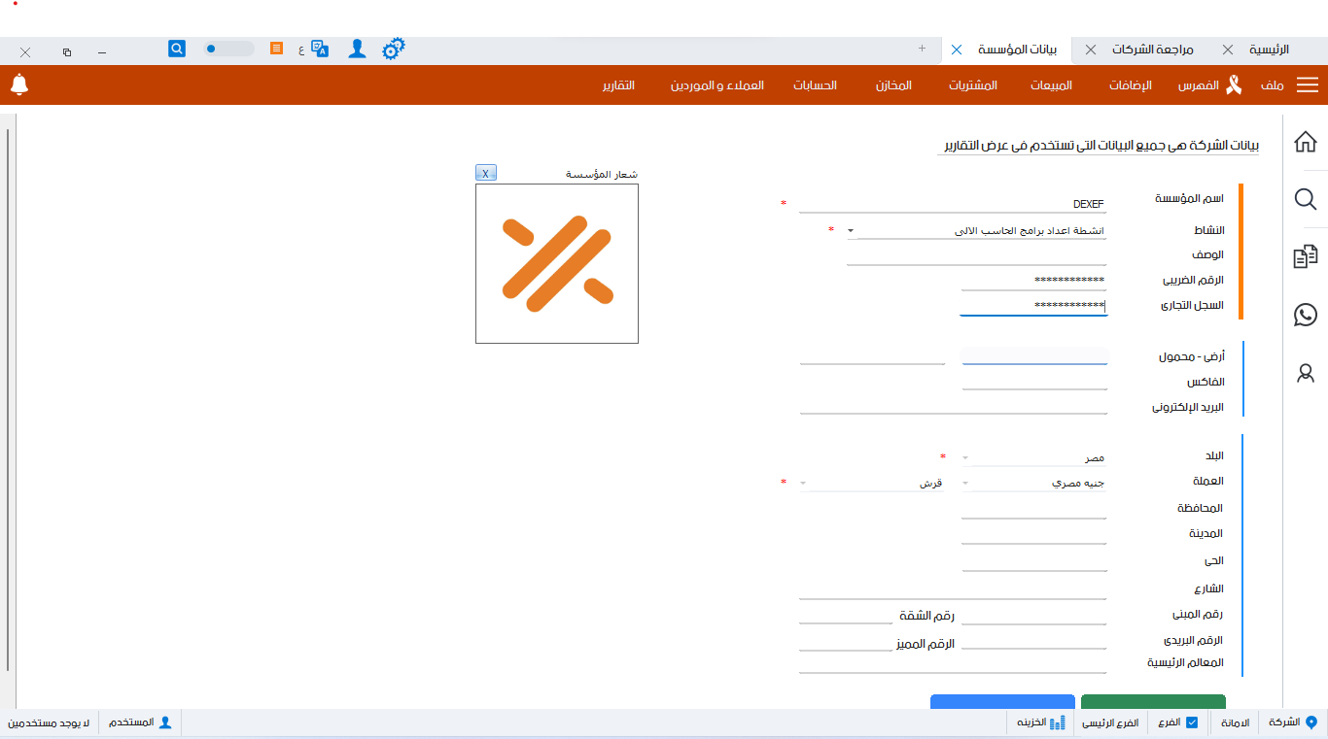Open the documents icon in the right sidebar
The image size is (1328, 739).
pos(1305,256)
